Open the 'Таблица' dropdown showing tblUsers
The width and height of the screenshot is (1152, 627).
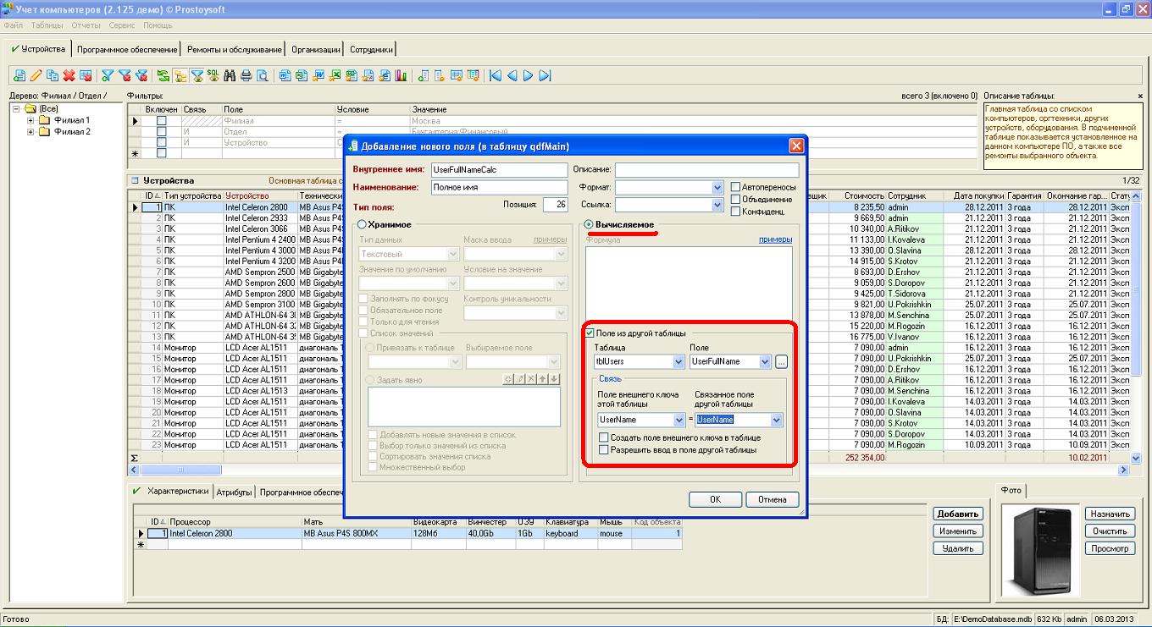click(x=678, y=362)
